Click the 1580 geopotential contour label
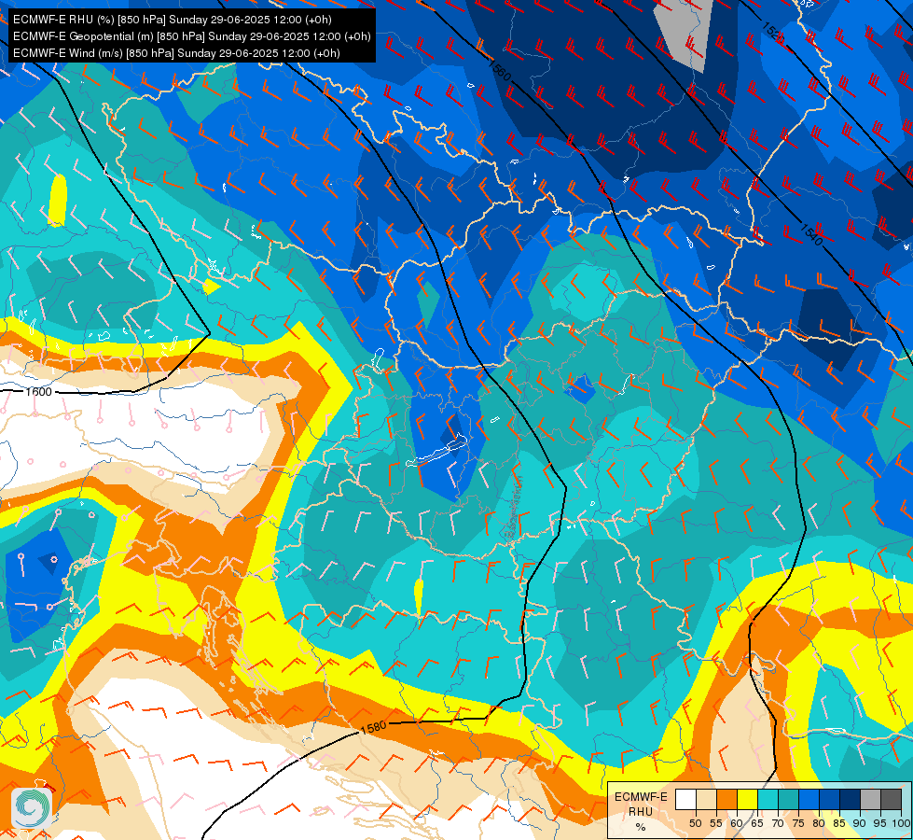The height and width of the screenshot is (840, 913). coord(373,727)
